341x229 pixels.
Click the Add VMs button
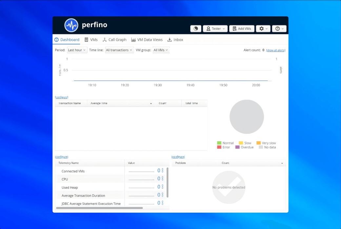(242, 29)
